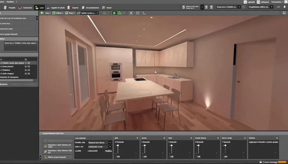Click the incassi divano dimmer slider
Image resolution: width=288 pixels, height=164 pixels.
click(198, 149)
